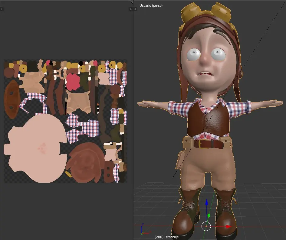Select the large face island in UV map
286x240 pixels.
click(36, 148)
